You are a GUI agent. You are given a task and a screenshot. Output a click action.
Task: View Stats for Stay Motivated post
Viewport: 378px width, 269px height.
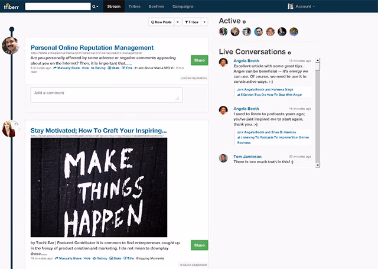click(115, 258)
